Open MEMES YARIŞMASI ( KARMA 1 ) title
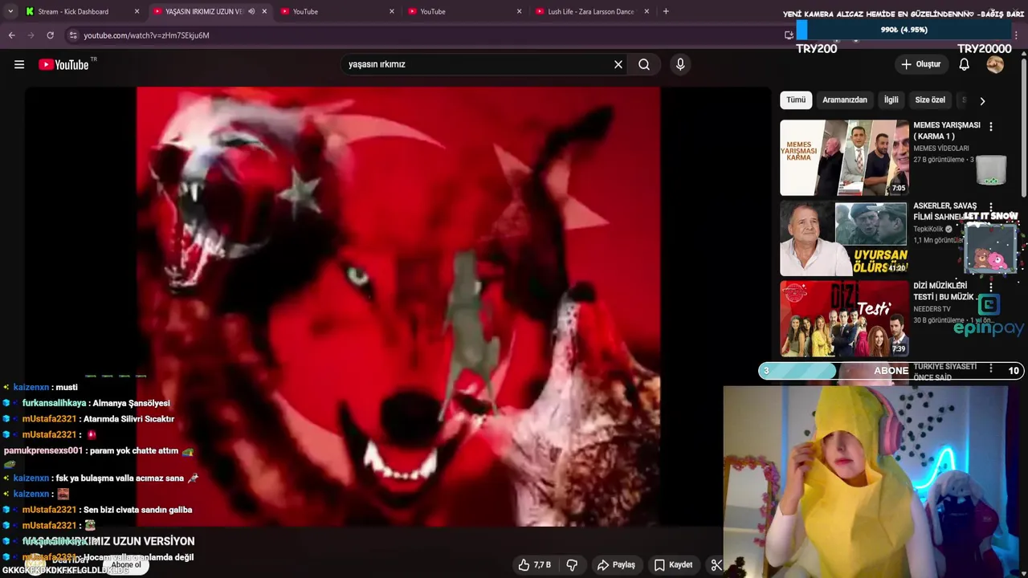The image size is (1028, 578). (x=946, y=131)
